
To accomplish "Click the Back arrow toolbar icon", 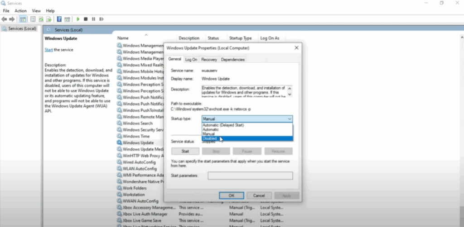I will coord(4,19).
